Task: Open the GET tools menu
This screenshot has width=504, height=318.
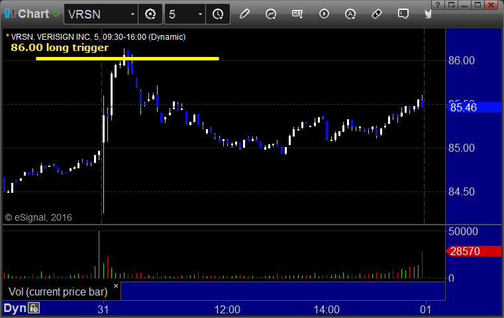Action: (297, 14)
